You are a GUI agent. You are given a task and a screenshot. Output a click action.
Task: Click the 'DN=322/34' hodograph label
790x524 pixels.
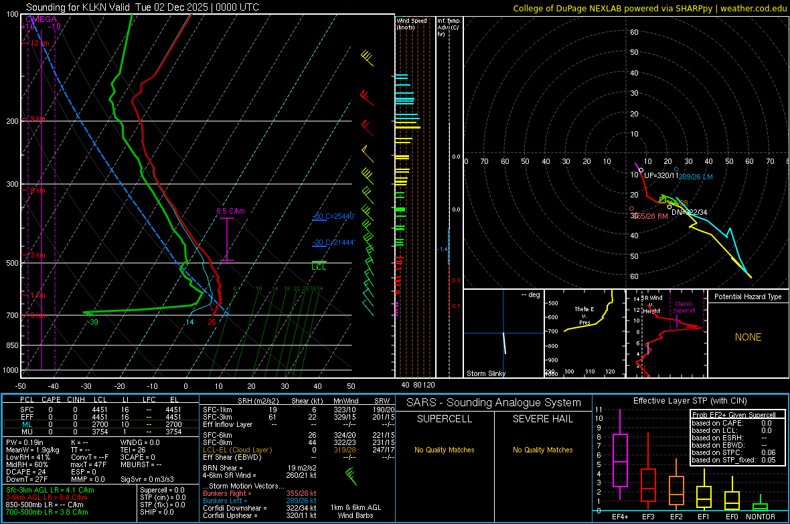(x=689, y=212)
